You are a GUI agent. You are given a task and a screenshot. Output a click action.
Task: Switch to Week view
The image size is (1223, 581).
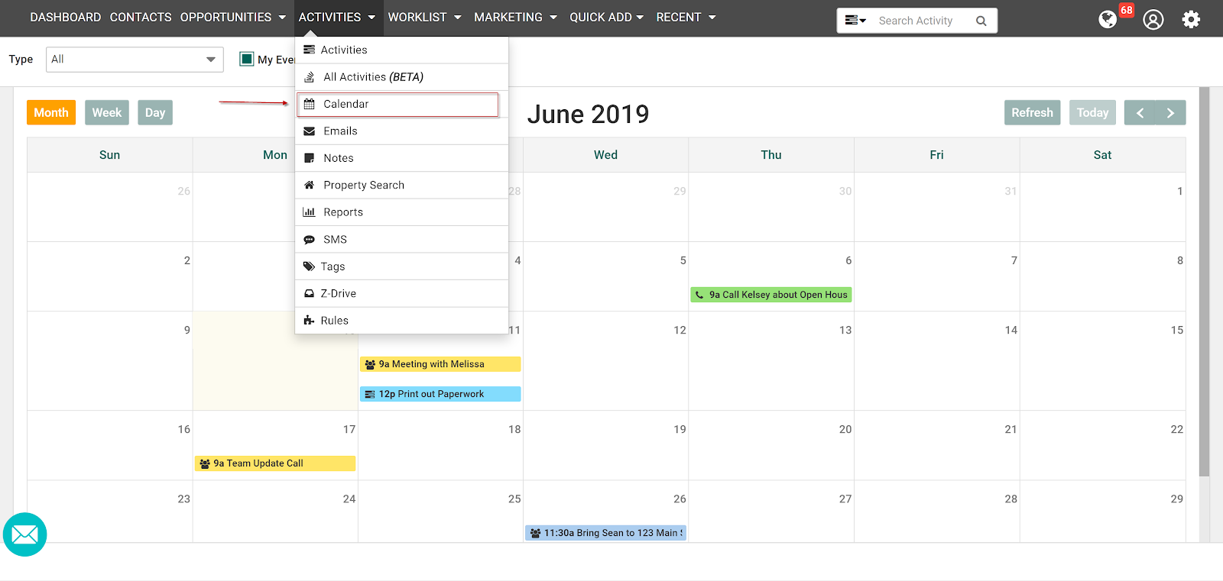click(x=107, y=113)
